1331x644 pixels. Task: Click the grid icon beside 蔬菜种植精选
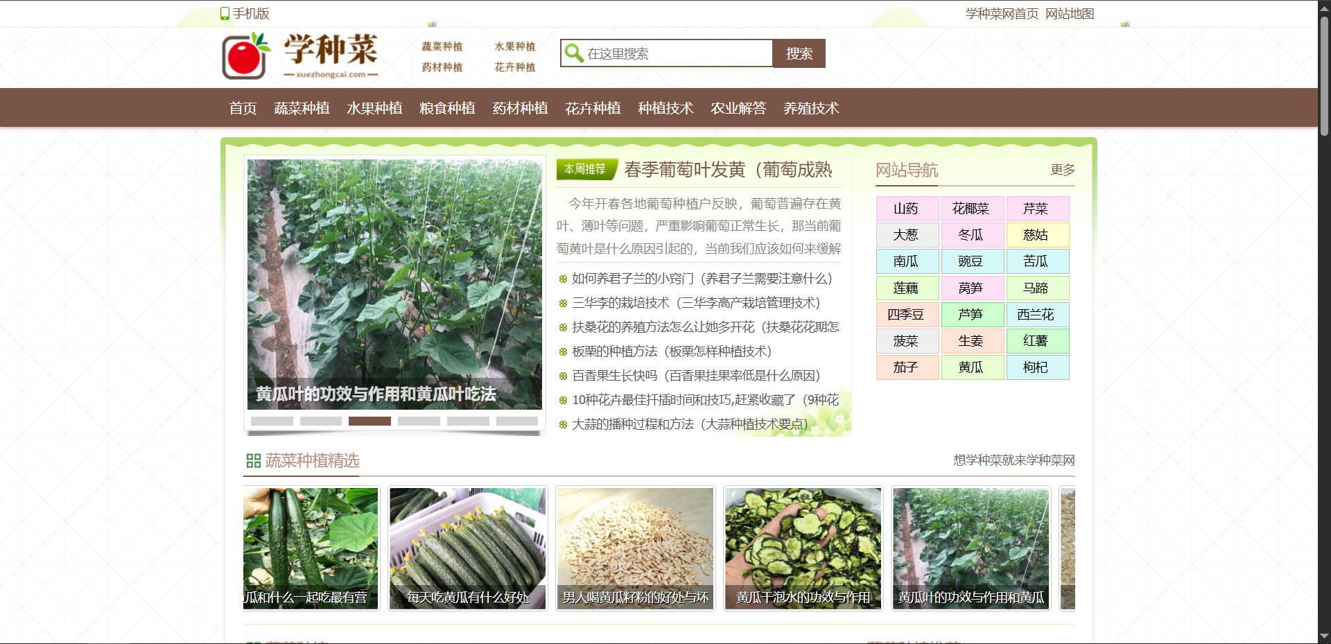point(254,461)
